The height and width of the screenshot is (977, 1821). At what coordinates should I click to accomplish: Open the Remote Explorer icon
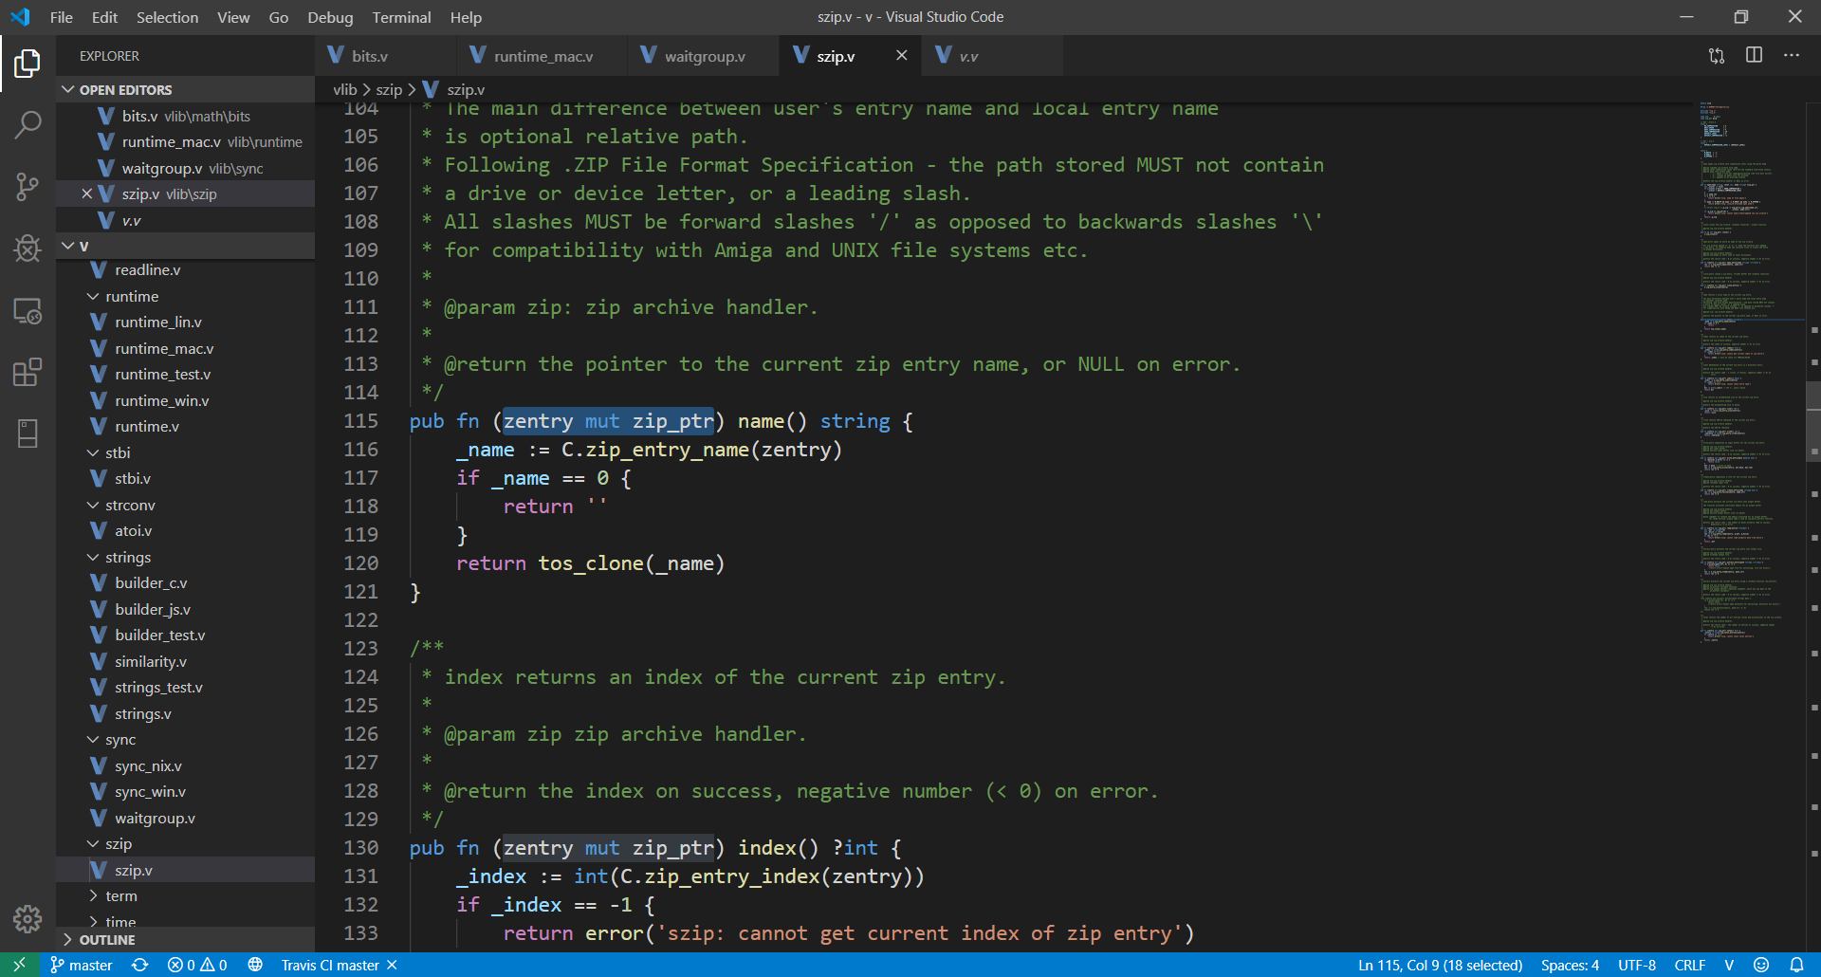(28, 310)
